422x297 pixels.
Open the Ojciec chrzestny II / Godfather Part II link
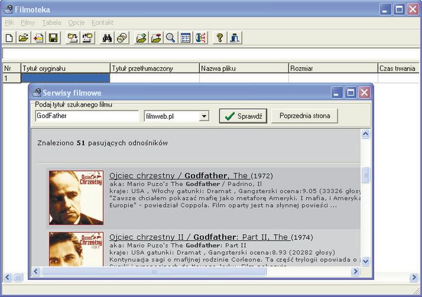[x=199, y=237]
